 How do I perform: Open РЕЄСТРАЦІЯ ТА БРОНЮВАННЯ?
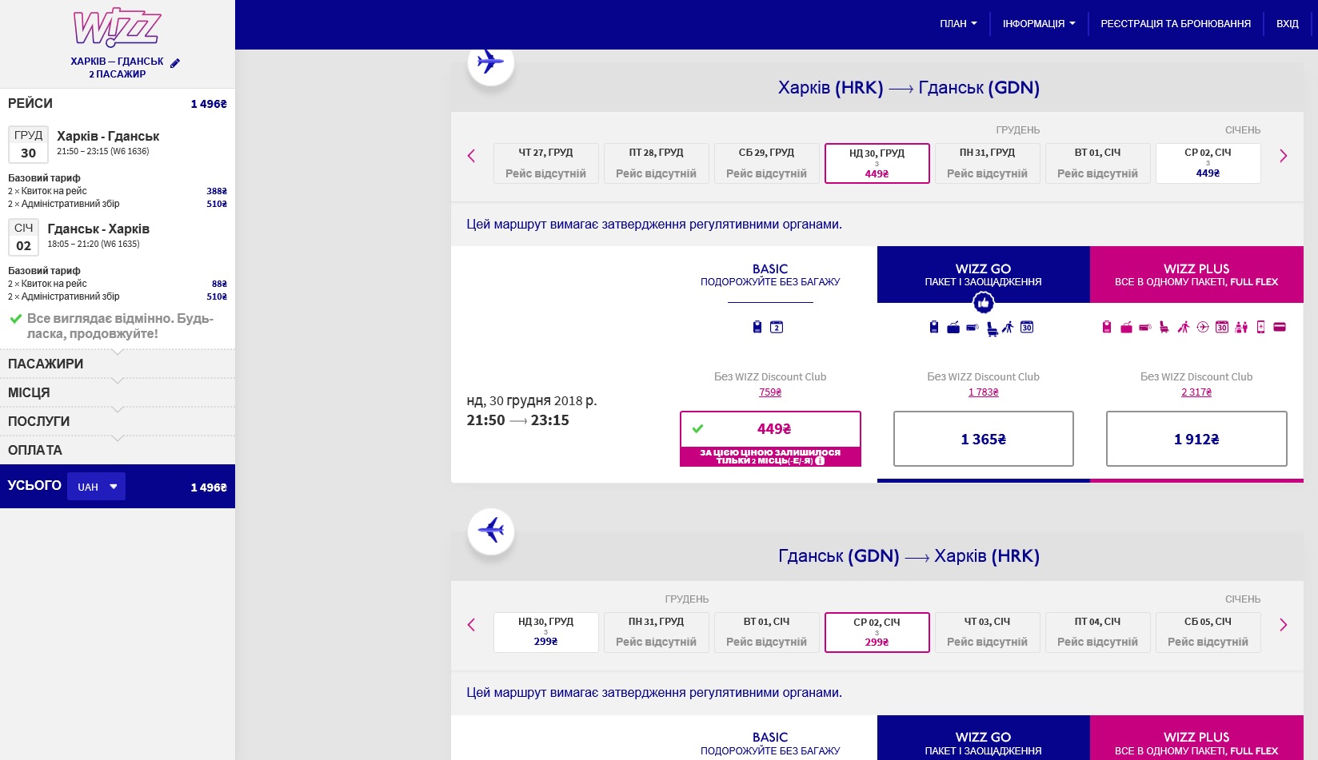point(1175,24)
